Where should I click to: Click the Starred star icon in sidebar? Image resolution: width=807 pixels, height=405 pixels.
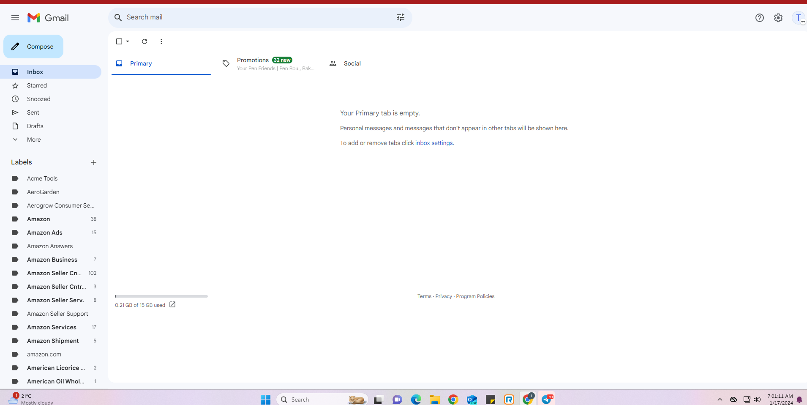[15, 85]
